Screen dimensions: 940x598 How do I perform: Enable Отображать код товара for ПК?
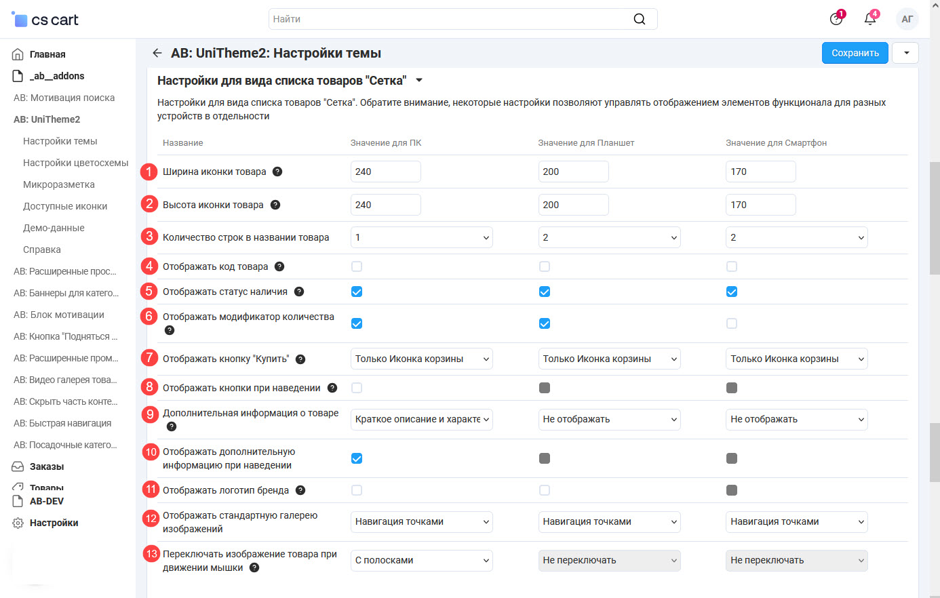pos(357,266)
